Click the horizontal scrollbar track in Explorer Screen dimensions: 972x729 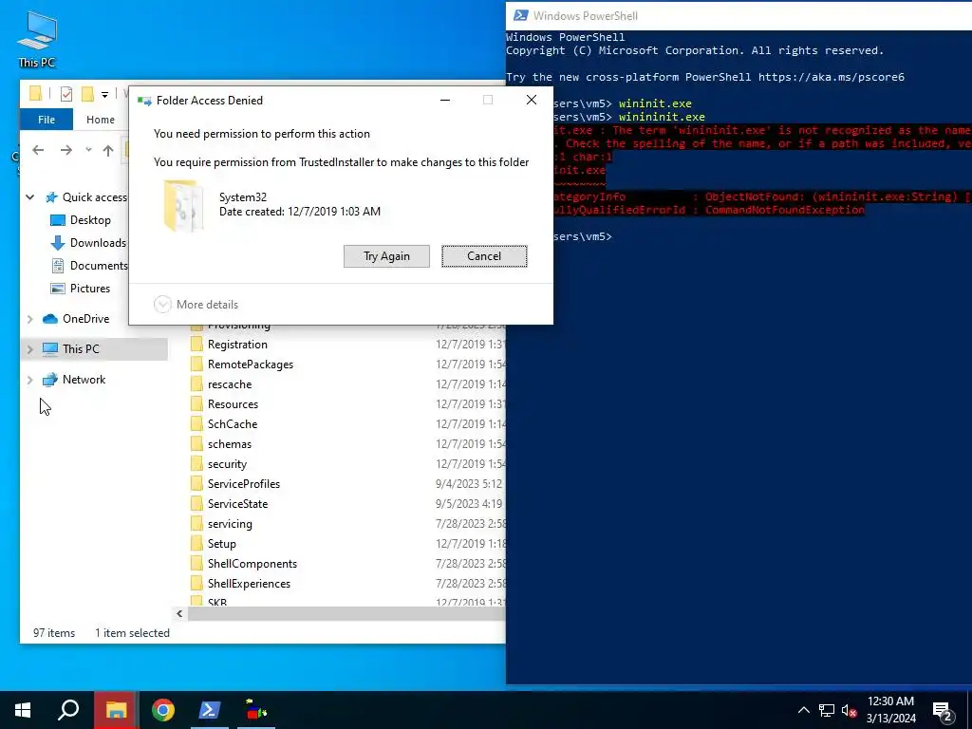click(346, 614)
